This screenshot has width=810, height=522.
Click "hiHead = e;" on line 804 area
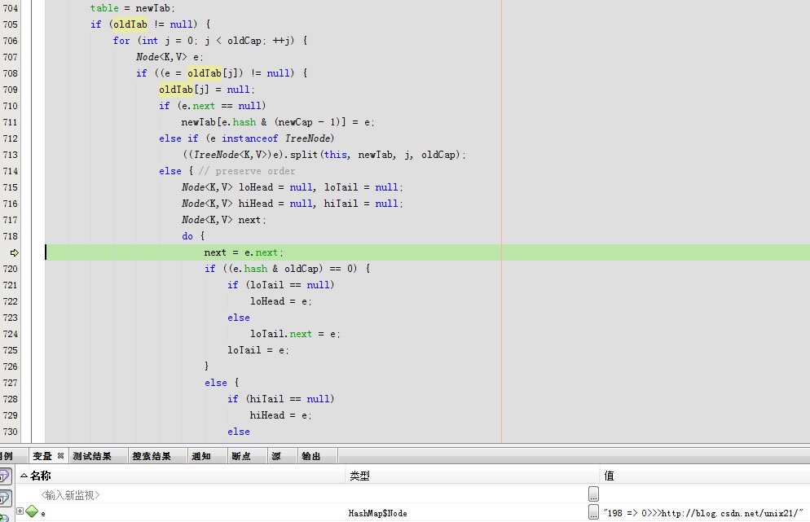pyautogui.click(x=280, y=415)
